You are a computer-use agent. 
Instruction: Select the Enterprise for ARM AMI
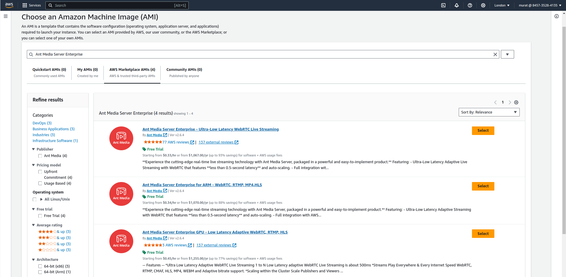point(483,186)
